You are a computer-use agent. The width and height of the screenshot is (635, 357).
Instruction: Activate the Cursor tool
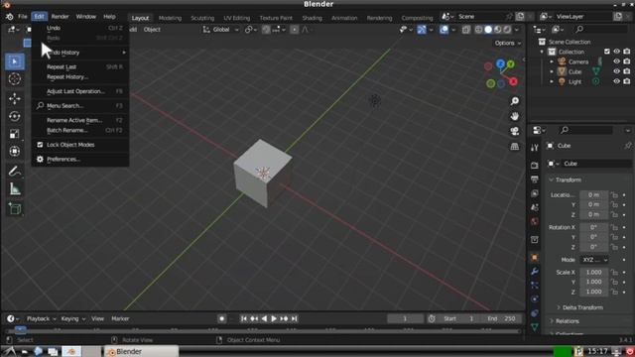[x=15, y=79]
